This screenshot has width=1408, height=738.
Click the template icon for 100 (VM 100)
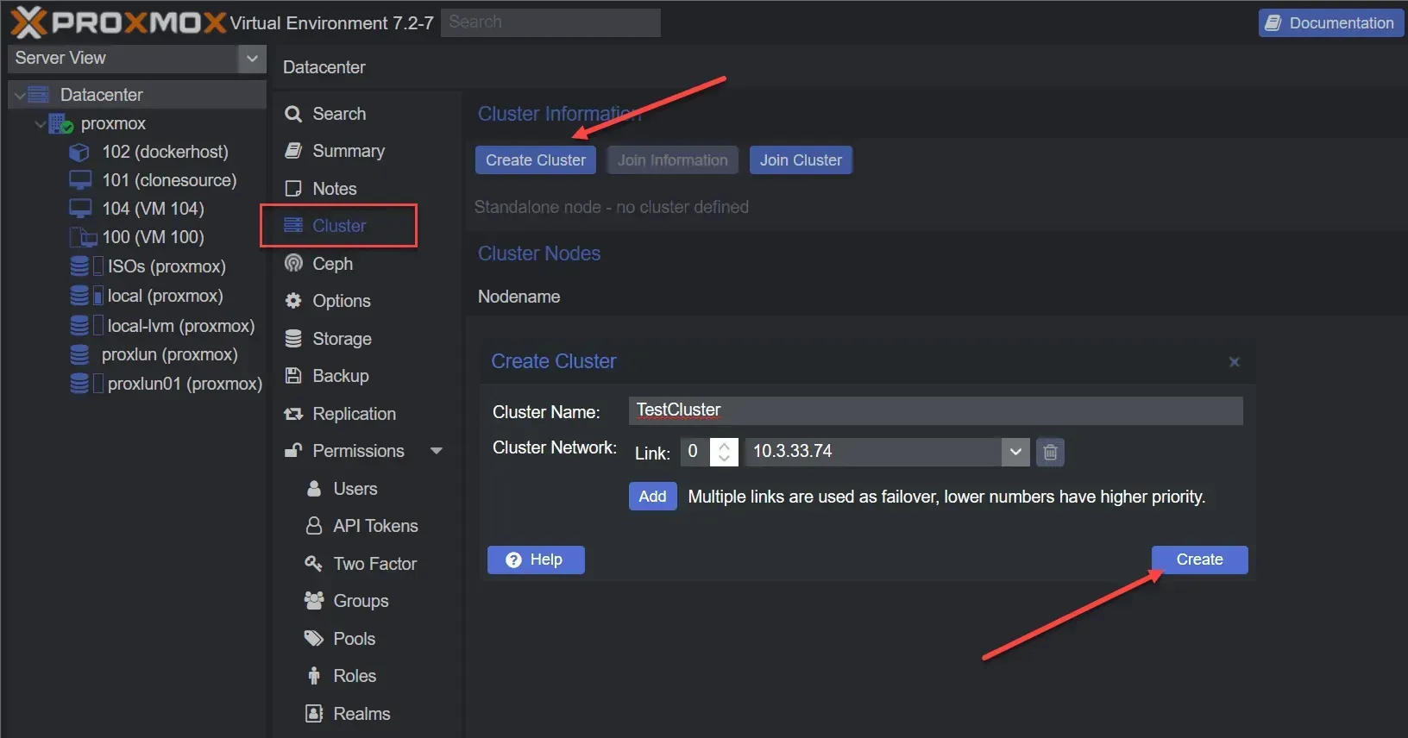point(83,237)
